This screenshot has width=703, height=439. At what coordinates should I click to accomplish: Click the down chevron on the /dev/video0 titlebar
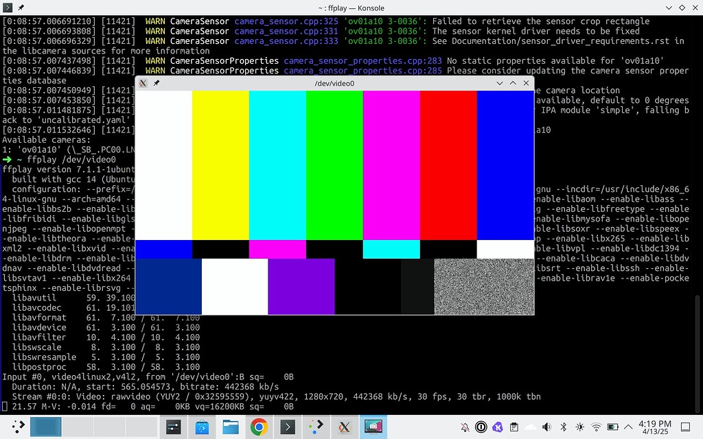[x=500, y=82]
